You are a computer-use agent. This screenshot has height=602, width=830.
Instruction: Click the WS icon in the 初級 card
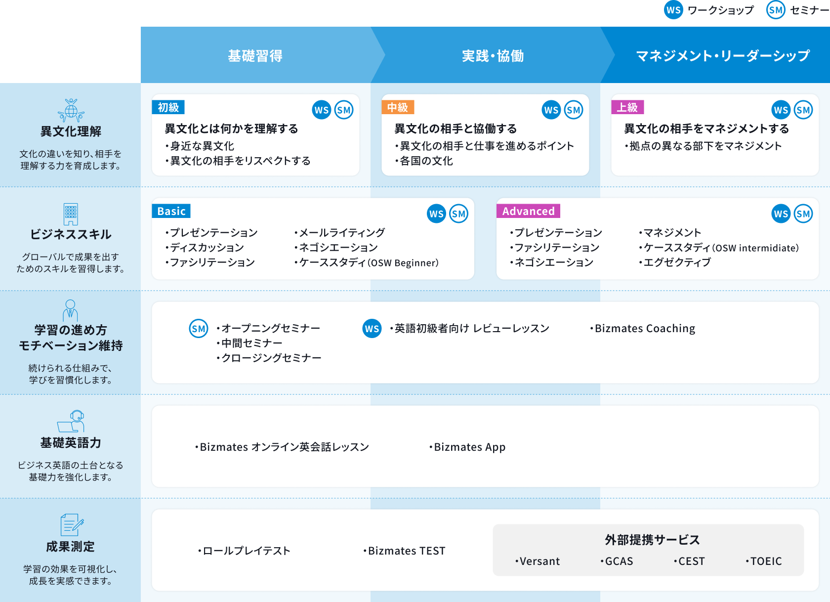(321, 110)
